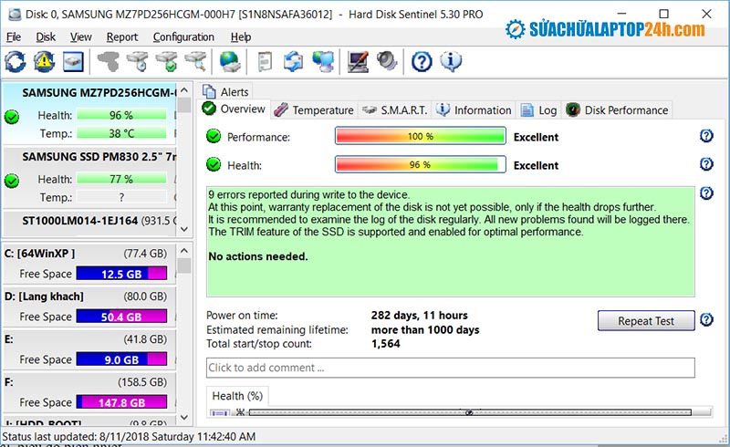Switch to the Temperature tab
Image resolution: width=730 pixels, height=447 pixels.
(x=314, y=109)
